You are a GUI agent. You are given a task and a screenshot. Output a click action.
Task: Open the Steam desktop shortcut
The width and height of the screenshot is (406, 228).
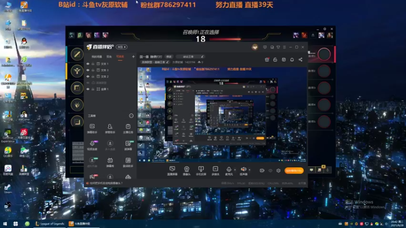(8, 189)
